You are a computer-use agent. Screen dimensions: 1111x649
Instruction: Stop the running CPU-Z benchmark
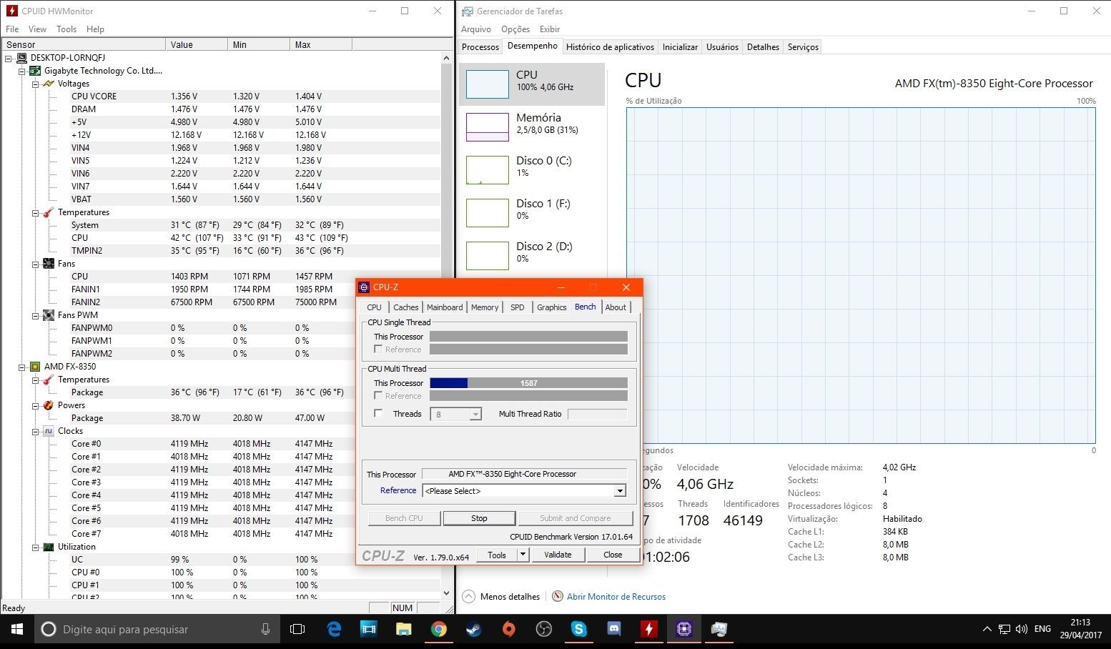[x=479, y=518]
